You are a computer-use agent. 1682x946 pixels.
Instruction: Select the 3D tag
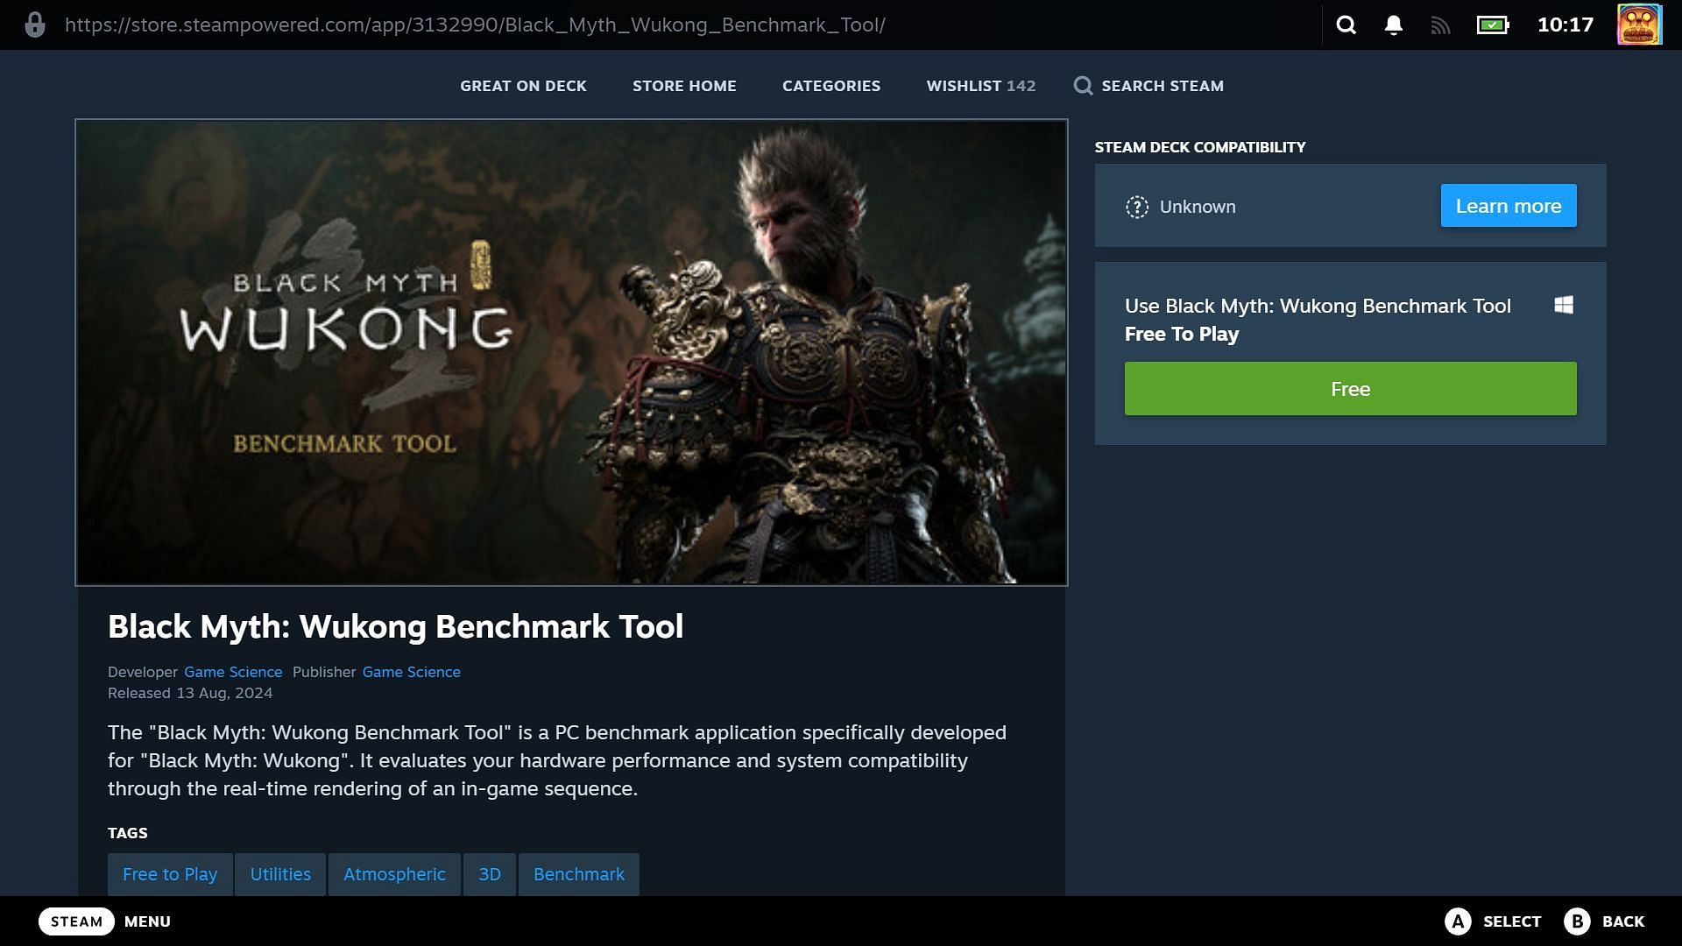click(x=490, y=874)
